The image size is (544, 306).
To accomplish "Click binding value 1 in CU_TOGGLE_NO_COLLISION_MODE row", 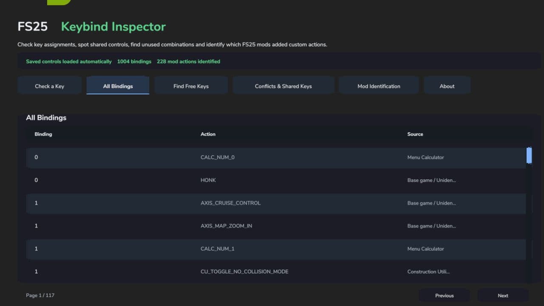I will [x=36, y=272].
